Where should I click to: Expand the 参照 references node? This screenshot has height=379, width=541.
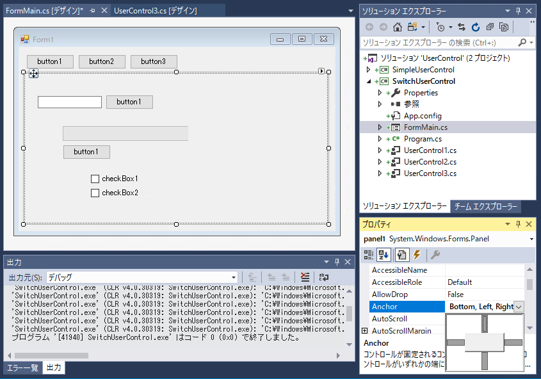coord(380,104)
